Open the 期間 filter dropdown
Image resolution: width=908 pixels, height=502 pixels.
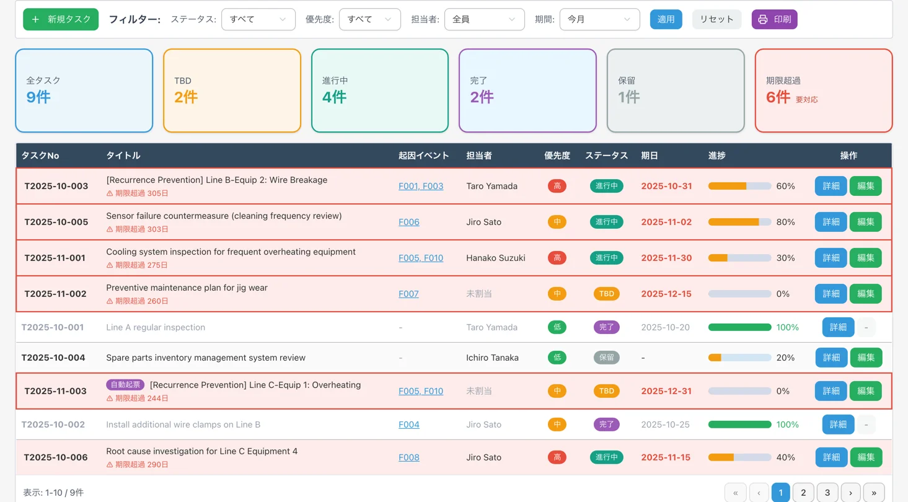point(599,19)
